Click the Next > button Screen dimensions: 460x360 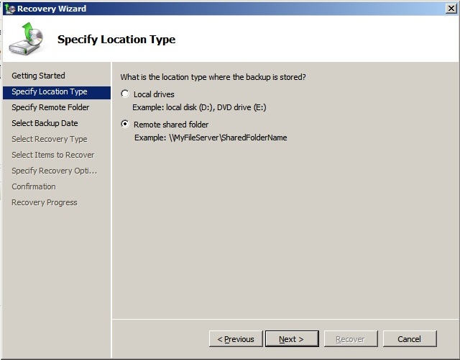292,339
